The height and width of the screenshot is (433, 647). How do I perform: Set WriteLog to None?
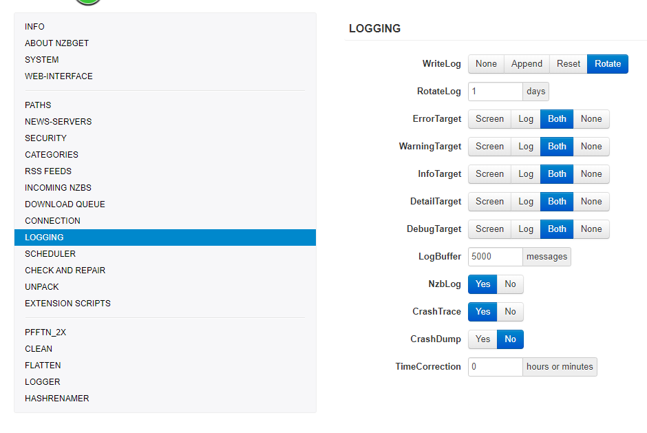click(x=486, y=64)
